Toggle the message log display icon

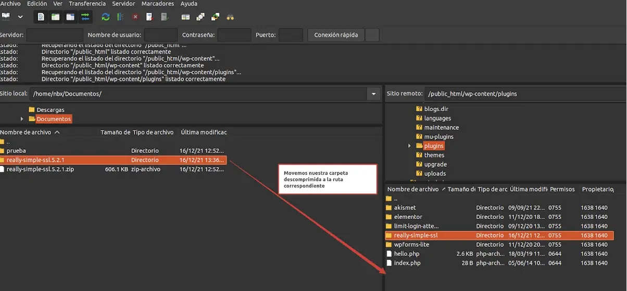pos(41,17)
